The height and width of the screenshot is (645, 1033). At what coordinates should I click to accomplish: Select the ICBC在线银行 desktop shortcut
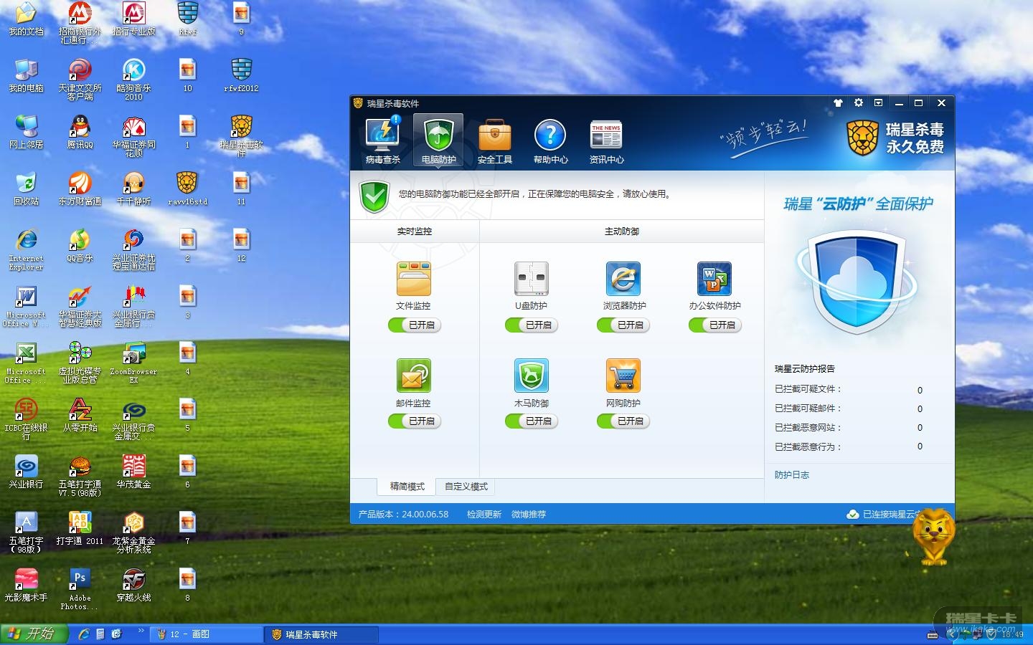[26, 419]
